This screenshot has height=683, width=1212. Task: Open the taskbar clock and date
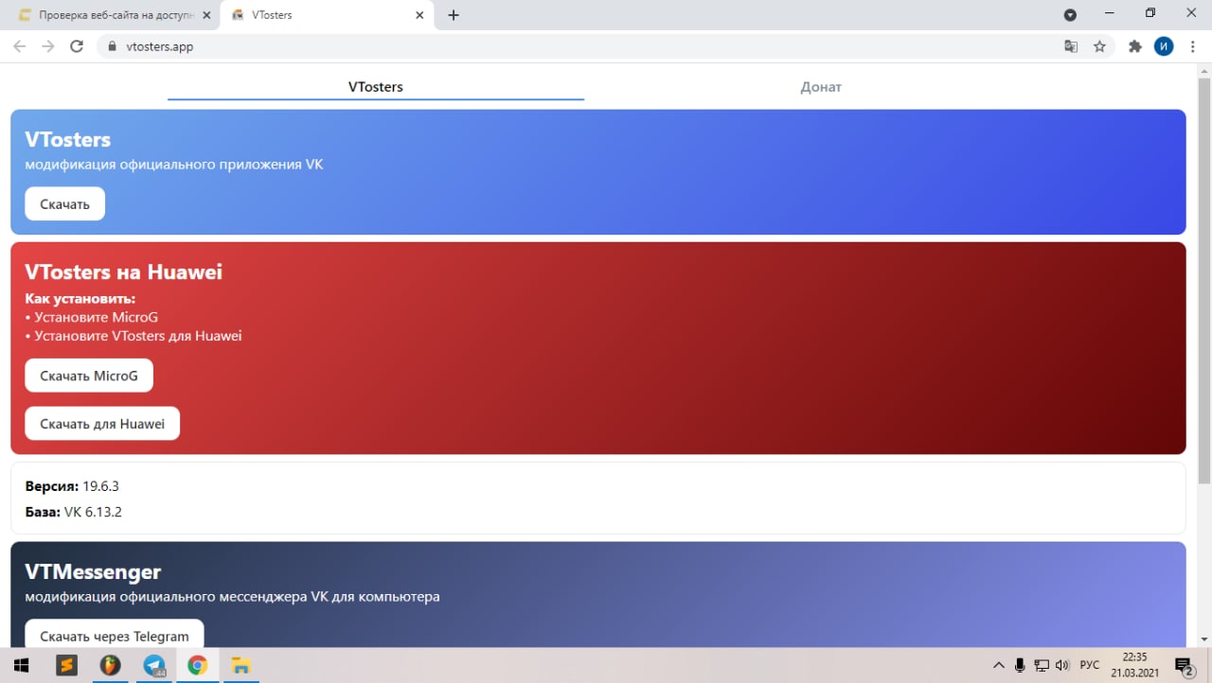pos(1134,665)
